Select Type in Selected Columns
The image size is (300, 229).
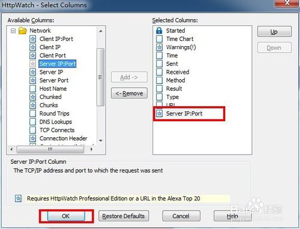[172, 97]
